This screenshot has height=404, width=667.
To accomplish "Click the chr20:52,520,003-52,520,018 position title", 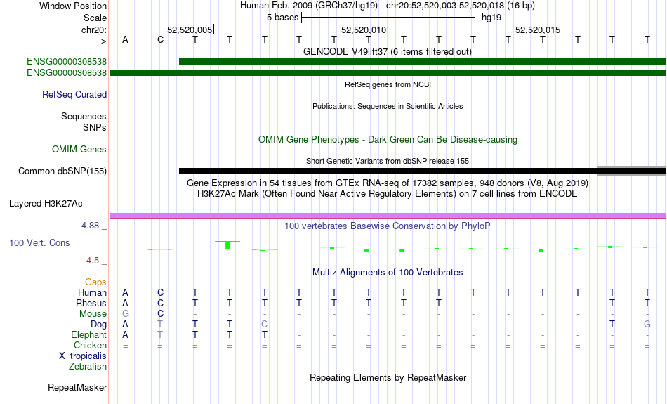I will [x=461, y=6].
